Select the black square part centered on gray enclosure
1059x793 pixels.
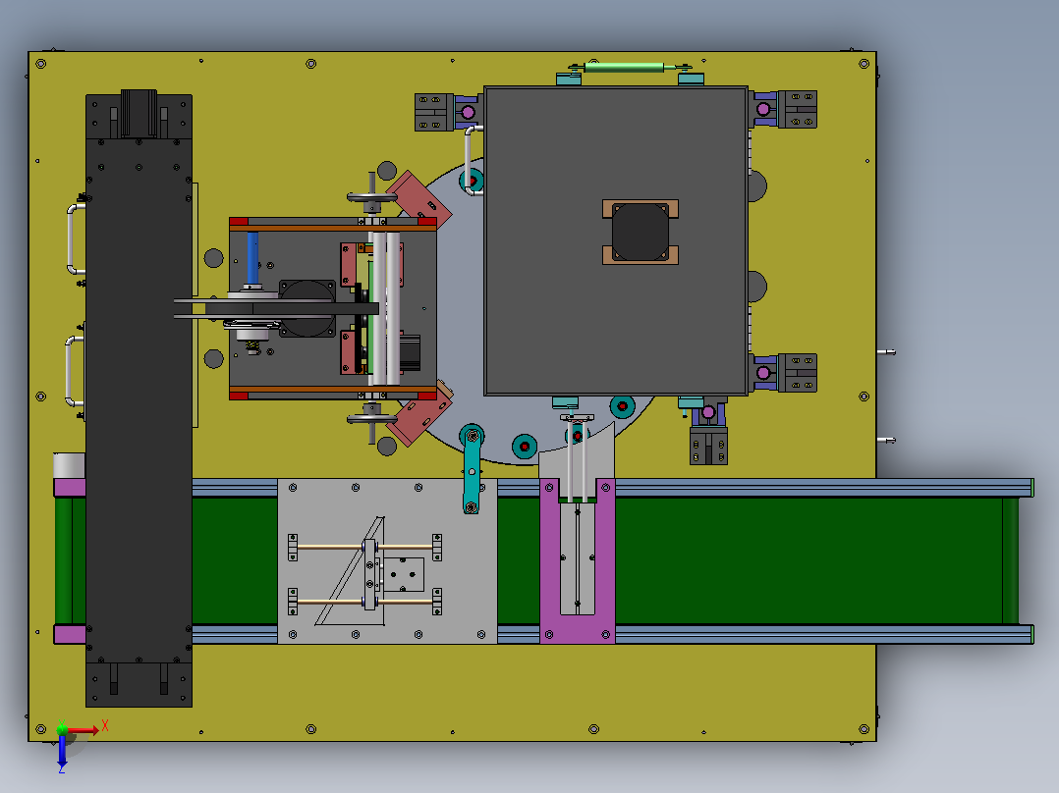(x=641, y=233)
